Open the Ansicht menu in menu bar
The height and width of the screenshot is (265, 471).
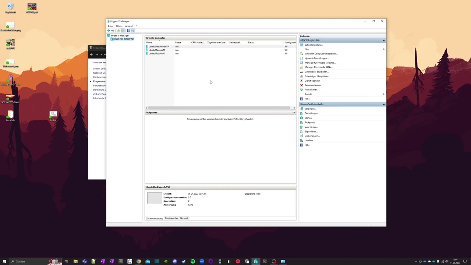pyautogui.click(x=129, y=26)
